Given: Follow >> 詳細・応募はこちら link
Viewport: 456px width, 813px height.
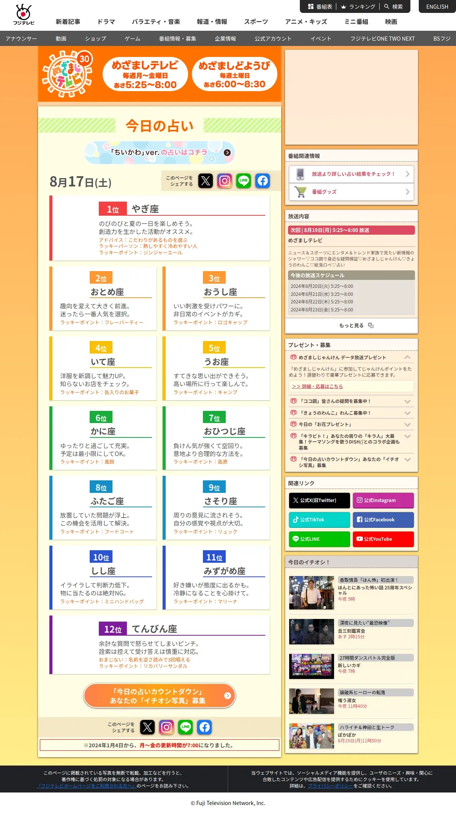Looking at the screenshot, I should point(317,386).
